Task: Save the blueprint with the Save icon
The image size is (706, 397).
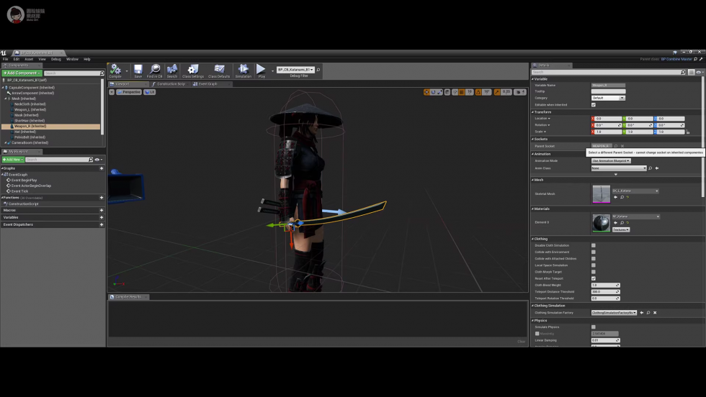Action: coord(138,70)
